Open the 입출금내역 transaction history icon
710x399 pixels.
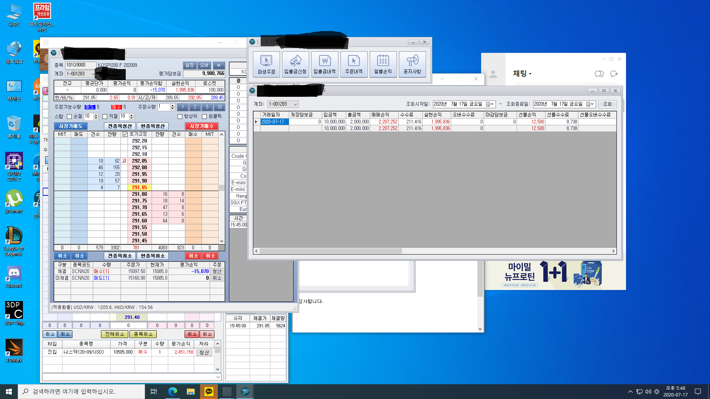tap(325, 64)
